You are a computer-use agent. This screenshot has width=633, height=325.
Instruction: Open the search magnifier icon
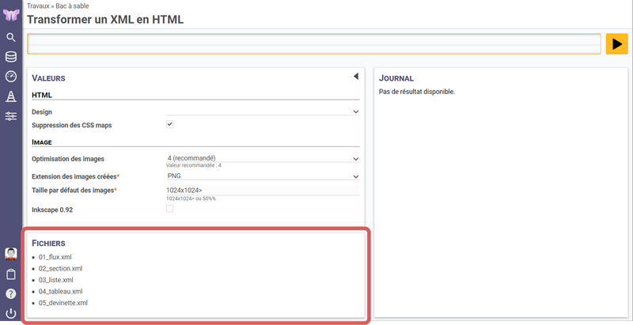pyautogui.click(x=11, y=37)
